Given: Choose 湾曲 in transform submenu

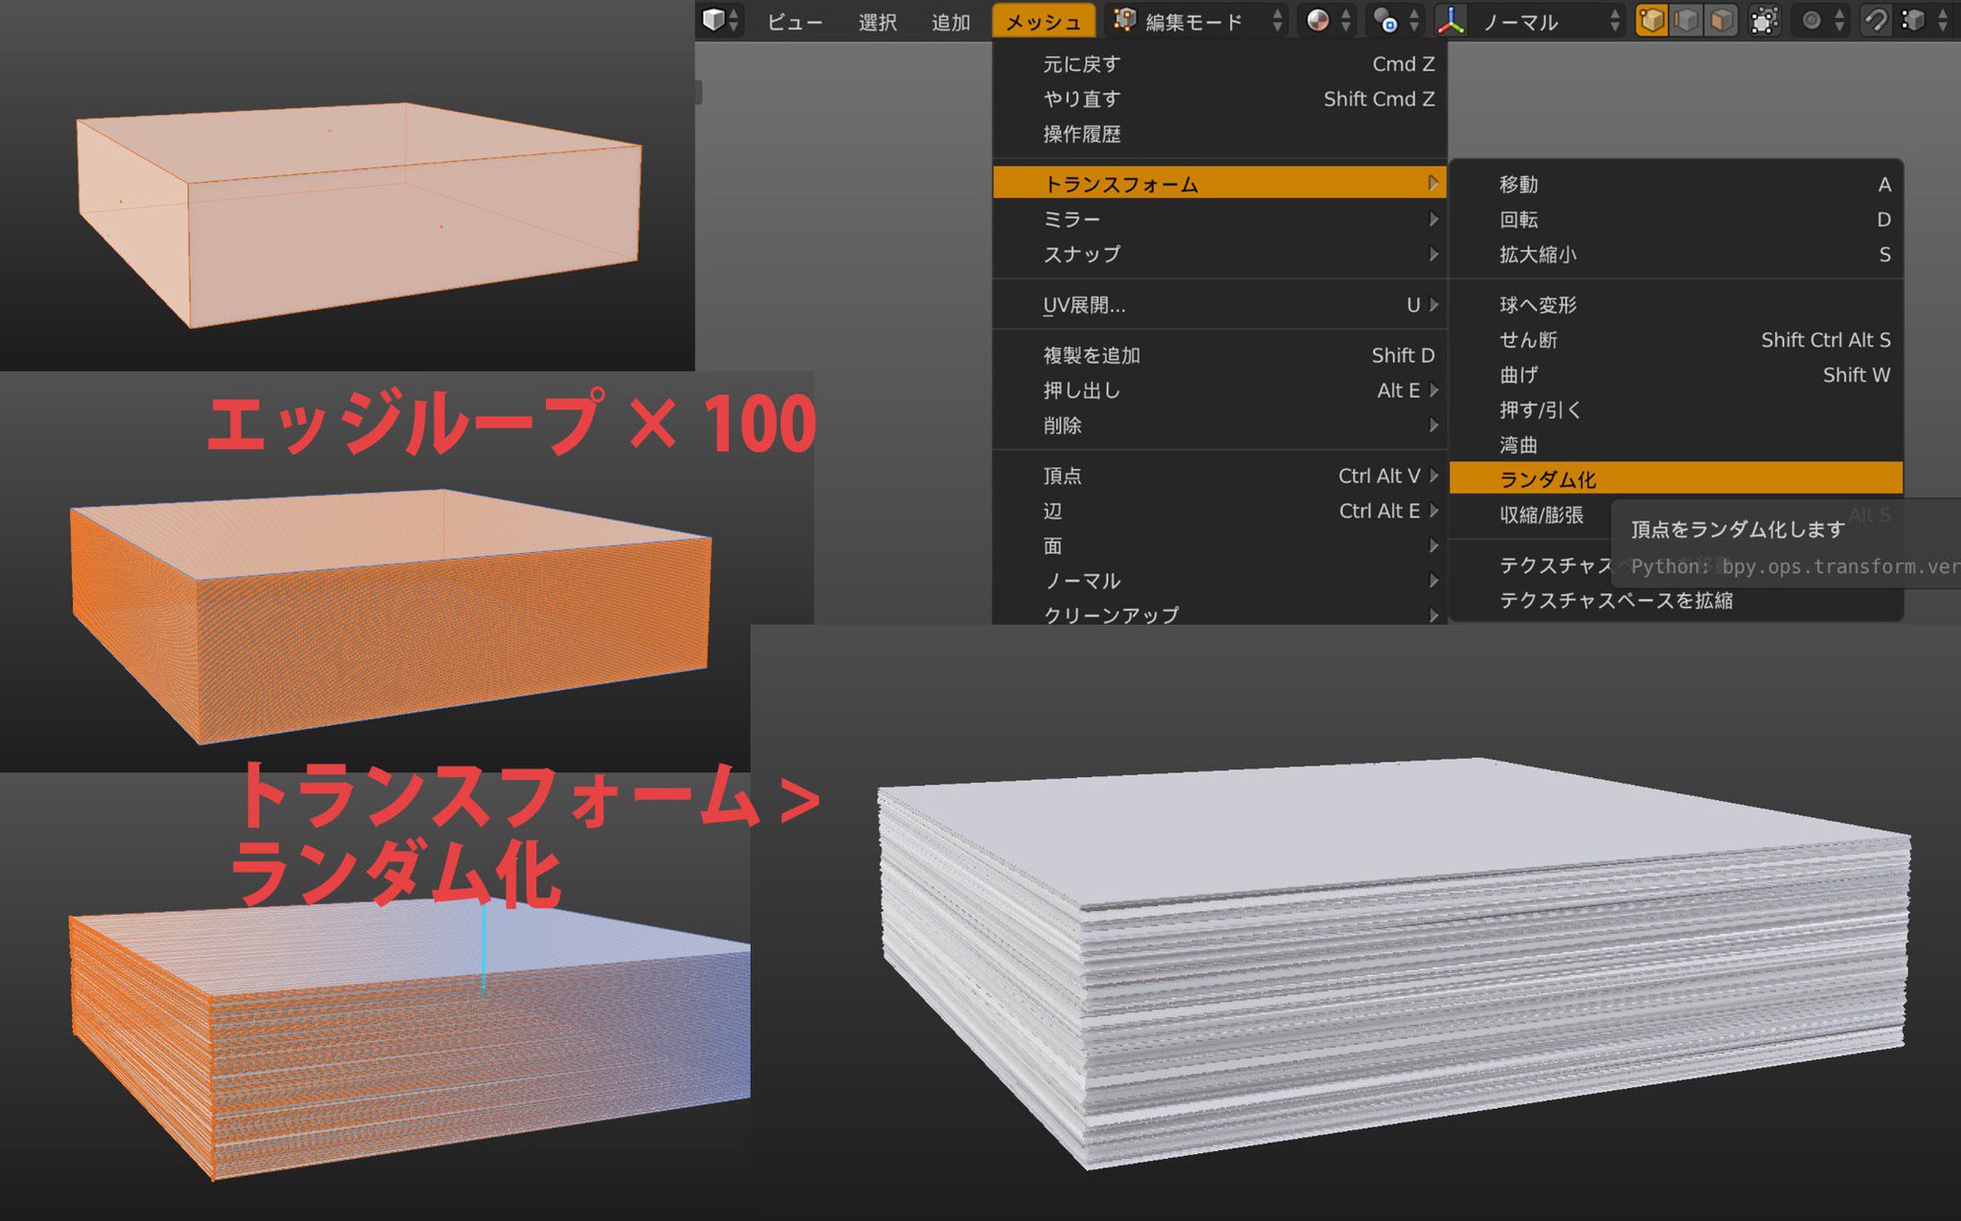Looking at the screenshot, I should click(1676, 445).
